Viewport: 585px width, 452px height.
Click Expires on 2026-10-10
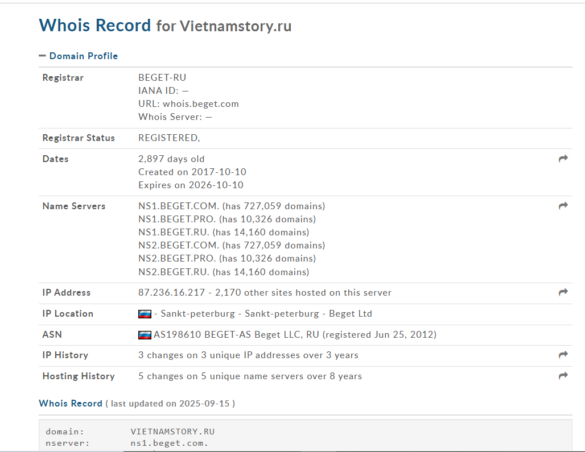click(191, 185)
